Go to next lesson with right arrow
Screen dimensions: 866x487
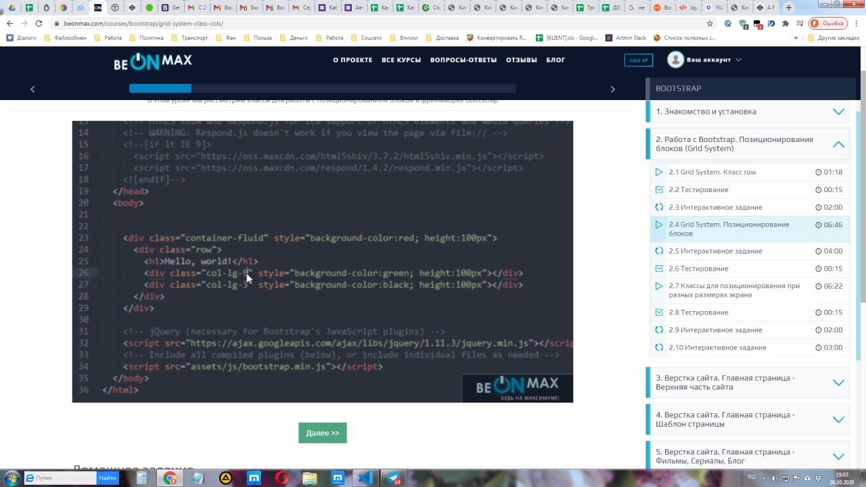613,89
